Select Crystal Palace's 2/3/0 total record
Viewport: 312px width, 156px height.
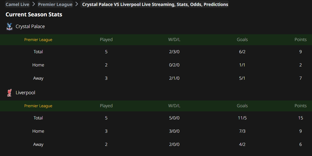coord(174,52)
